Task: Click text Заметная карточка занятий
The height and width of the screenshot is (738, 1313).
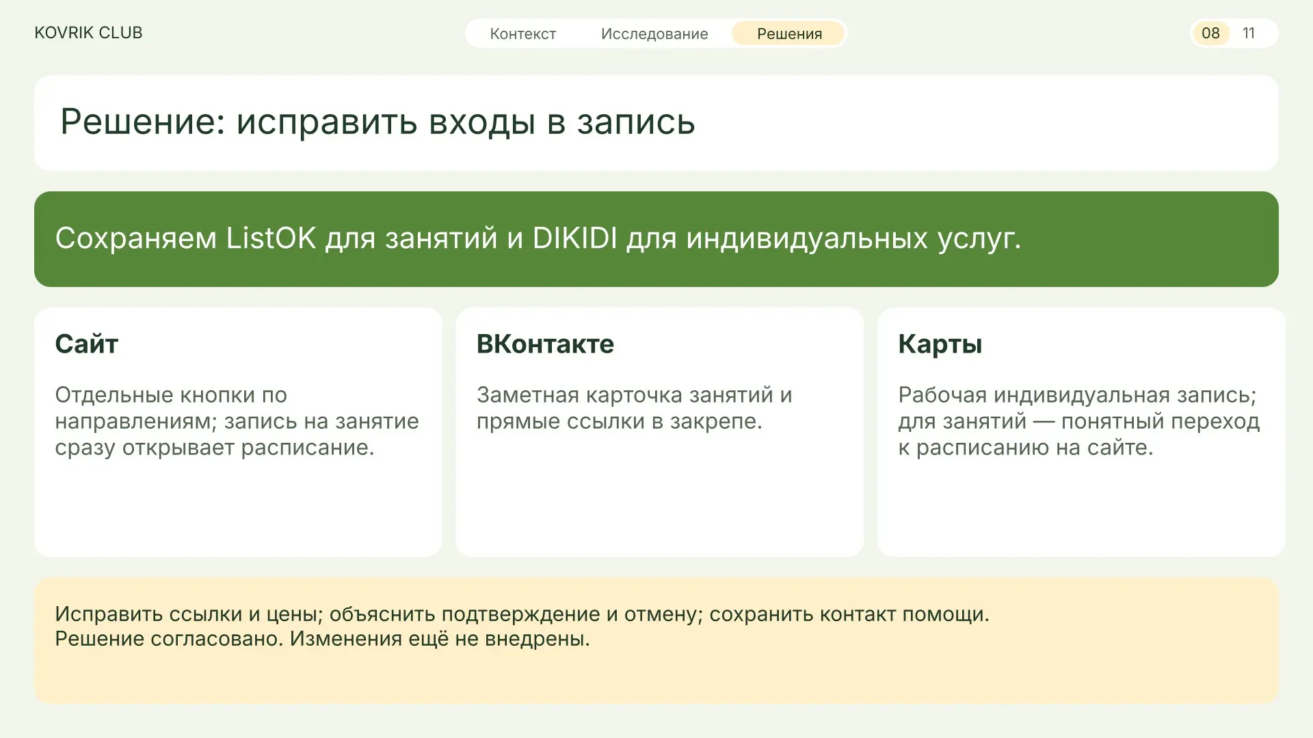Action: click(634, 408)
